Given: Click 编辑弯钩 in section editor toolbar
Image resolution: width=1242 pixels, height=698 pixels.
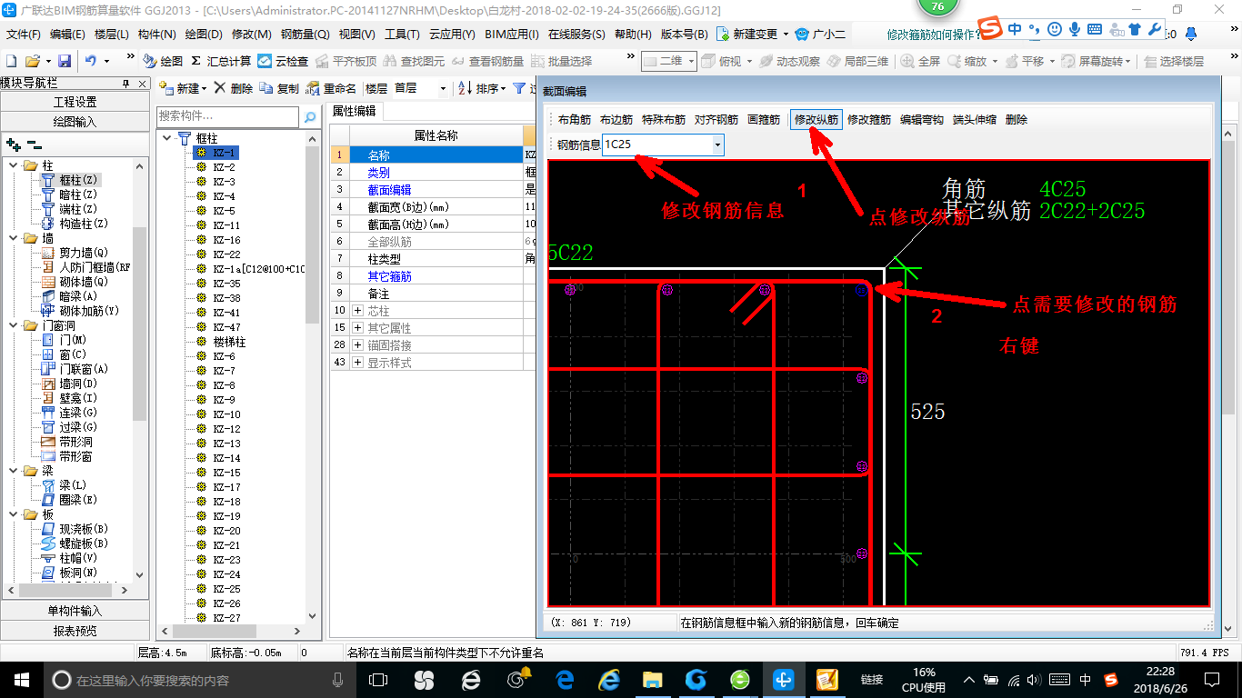Looking at the screenshot, I should point(922,119).
